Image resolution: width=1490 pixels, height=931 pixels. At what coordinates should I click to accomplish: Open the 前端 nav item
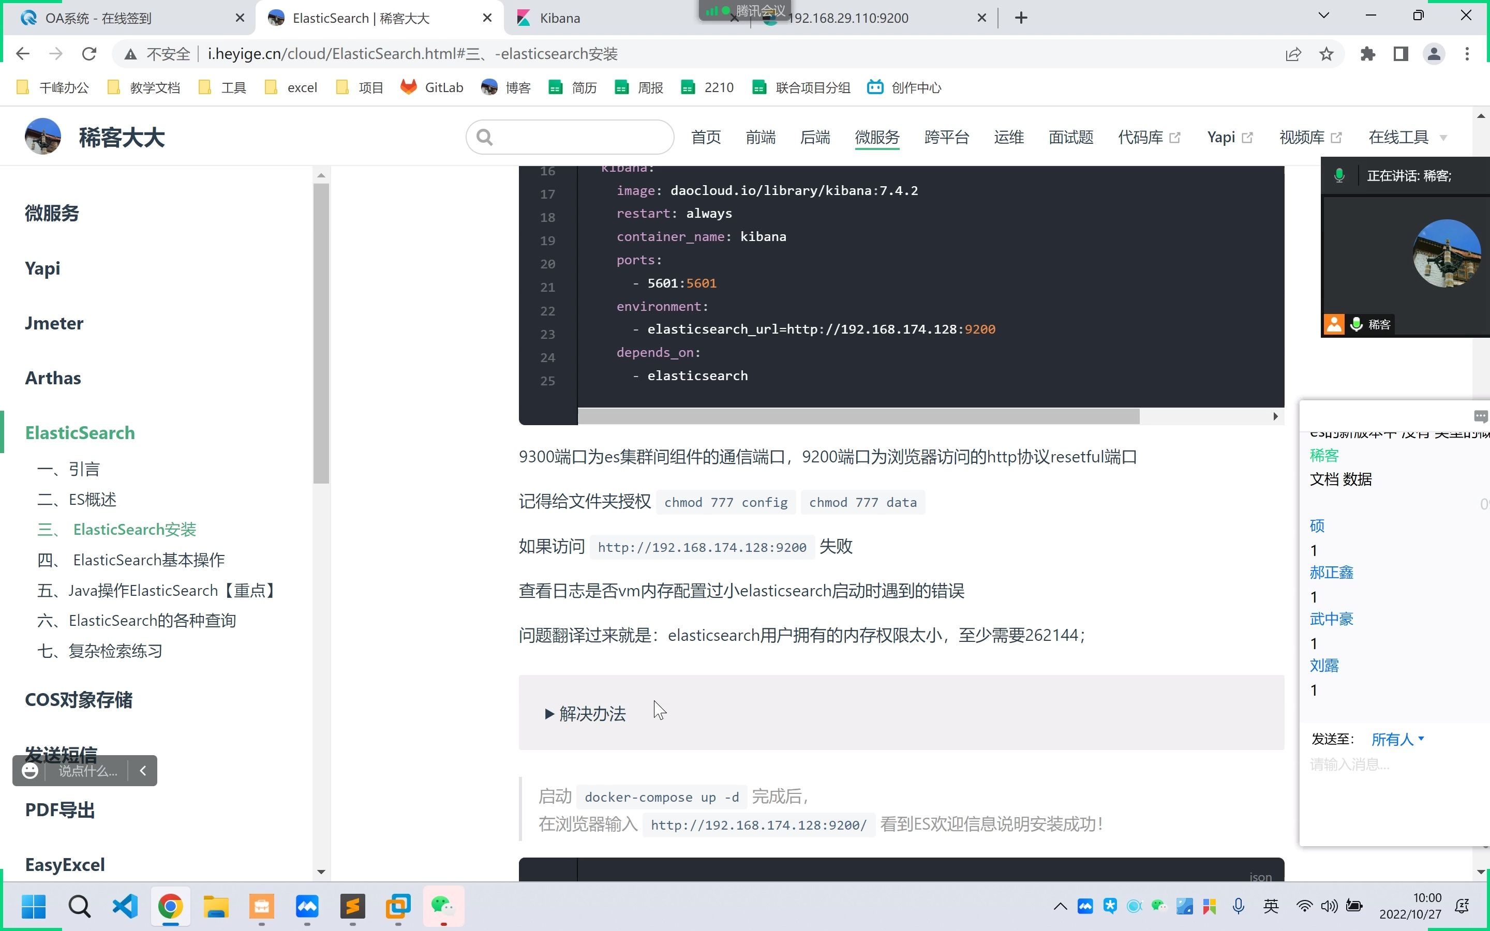pyautogui.click(x=761, y=137)
